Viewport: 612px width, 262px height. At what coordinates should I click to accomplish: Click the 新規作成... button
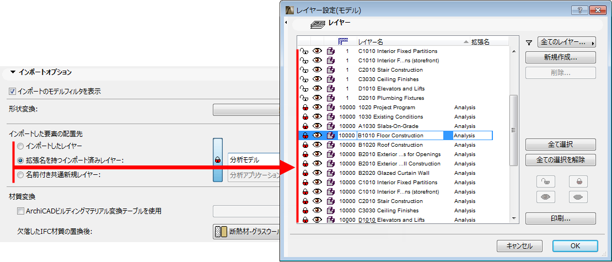(x=561, y=57)
